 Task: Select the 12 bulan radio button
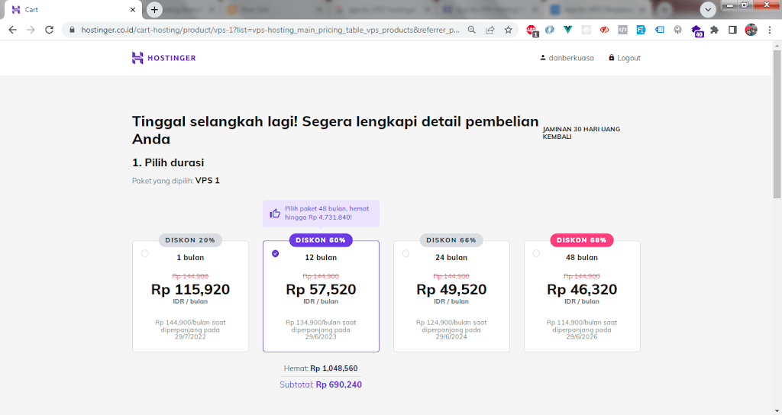[x=275, y=253]
